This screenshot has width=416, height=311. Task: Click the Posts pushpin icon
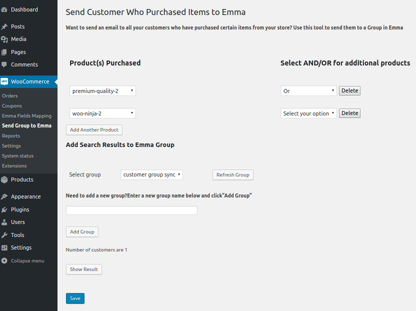pos(4,27)
